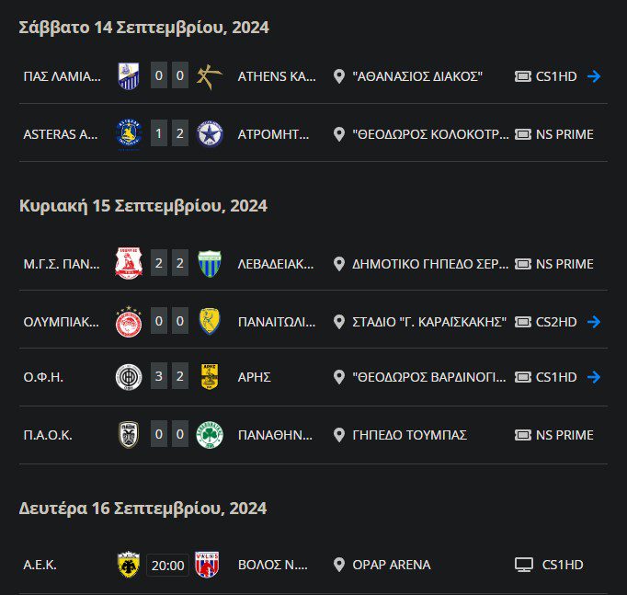Expand the Ο.Φ.Η. vs Άρης match arrow

point(594,377)
